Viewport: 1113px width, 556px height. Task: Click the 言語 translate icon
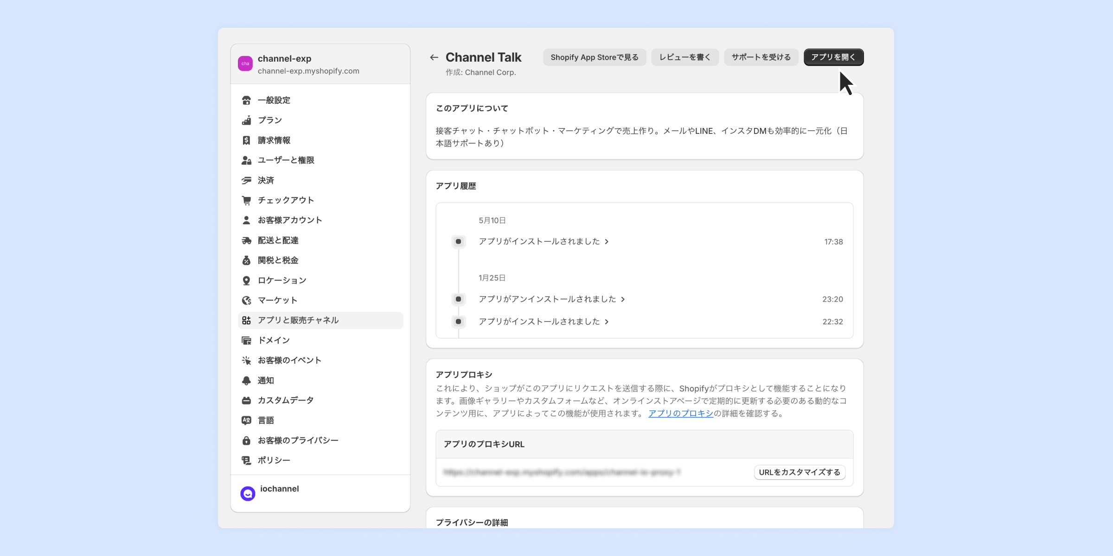tap(246, 420)
